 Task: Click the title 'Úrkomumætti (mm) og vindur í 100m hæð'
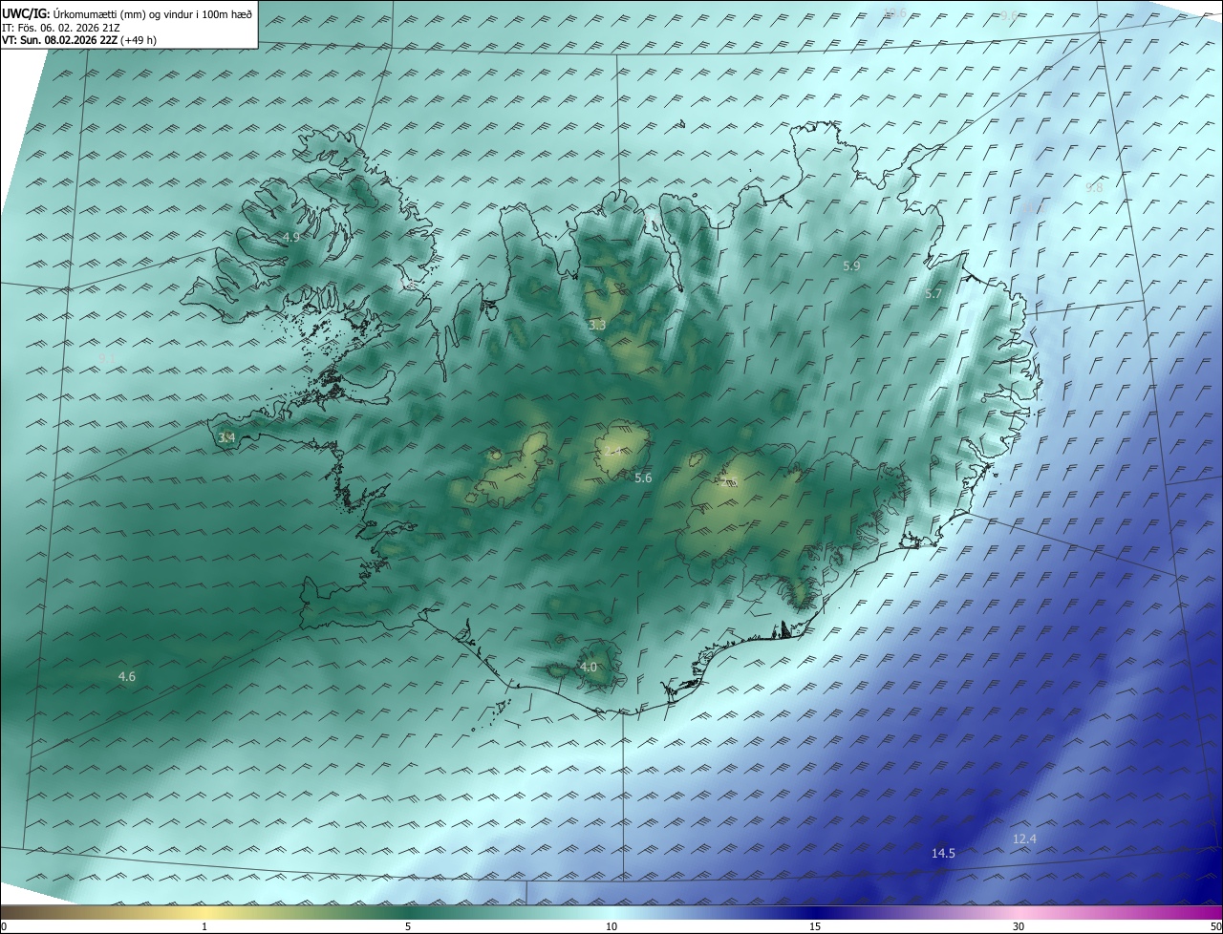[x=153, y=13]
